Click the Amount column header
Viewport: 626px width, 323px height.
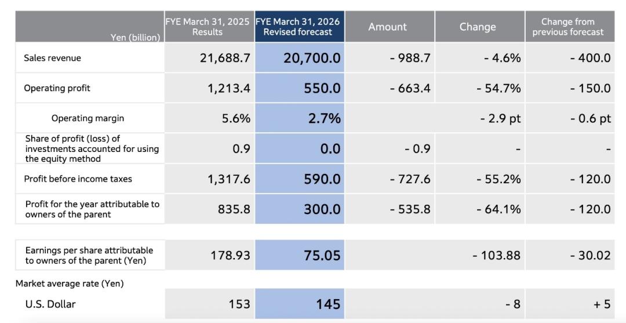tap(388, 27)
